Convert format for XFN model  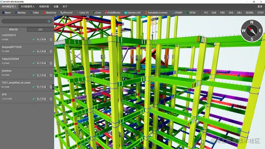click(41, 99)
